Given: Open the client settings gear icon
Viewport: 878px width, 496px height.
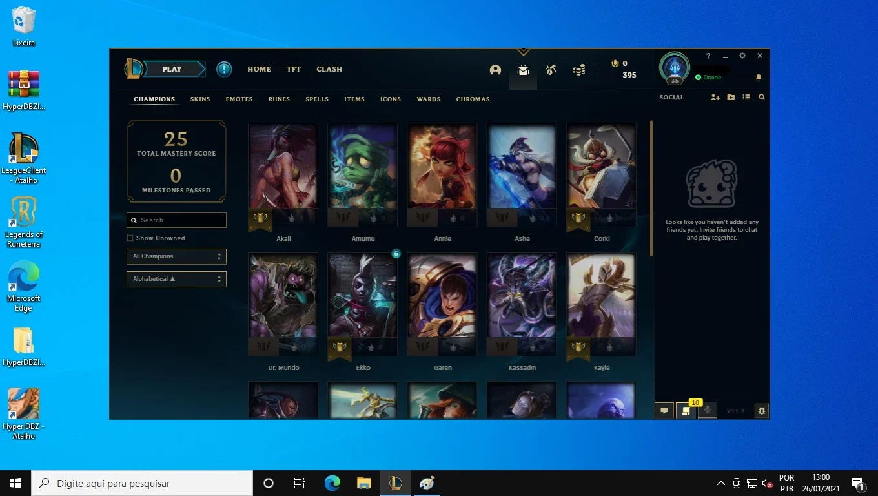Looking at the screenshot, I should 742,56.
